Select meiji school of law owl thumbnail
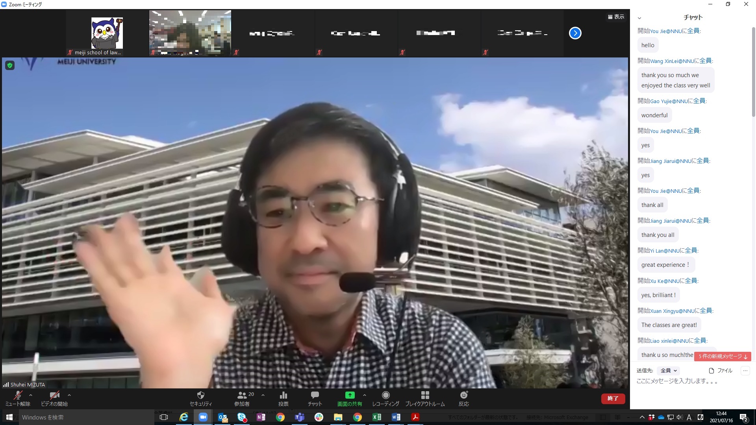 click(x=107, y=33)
